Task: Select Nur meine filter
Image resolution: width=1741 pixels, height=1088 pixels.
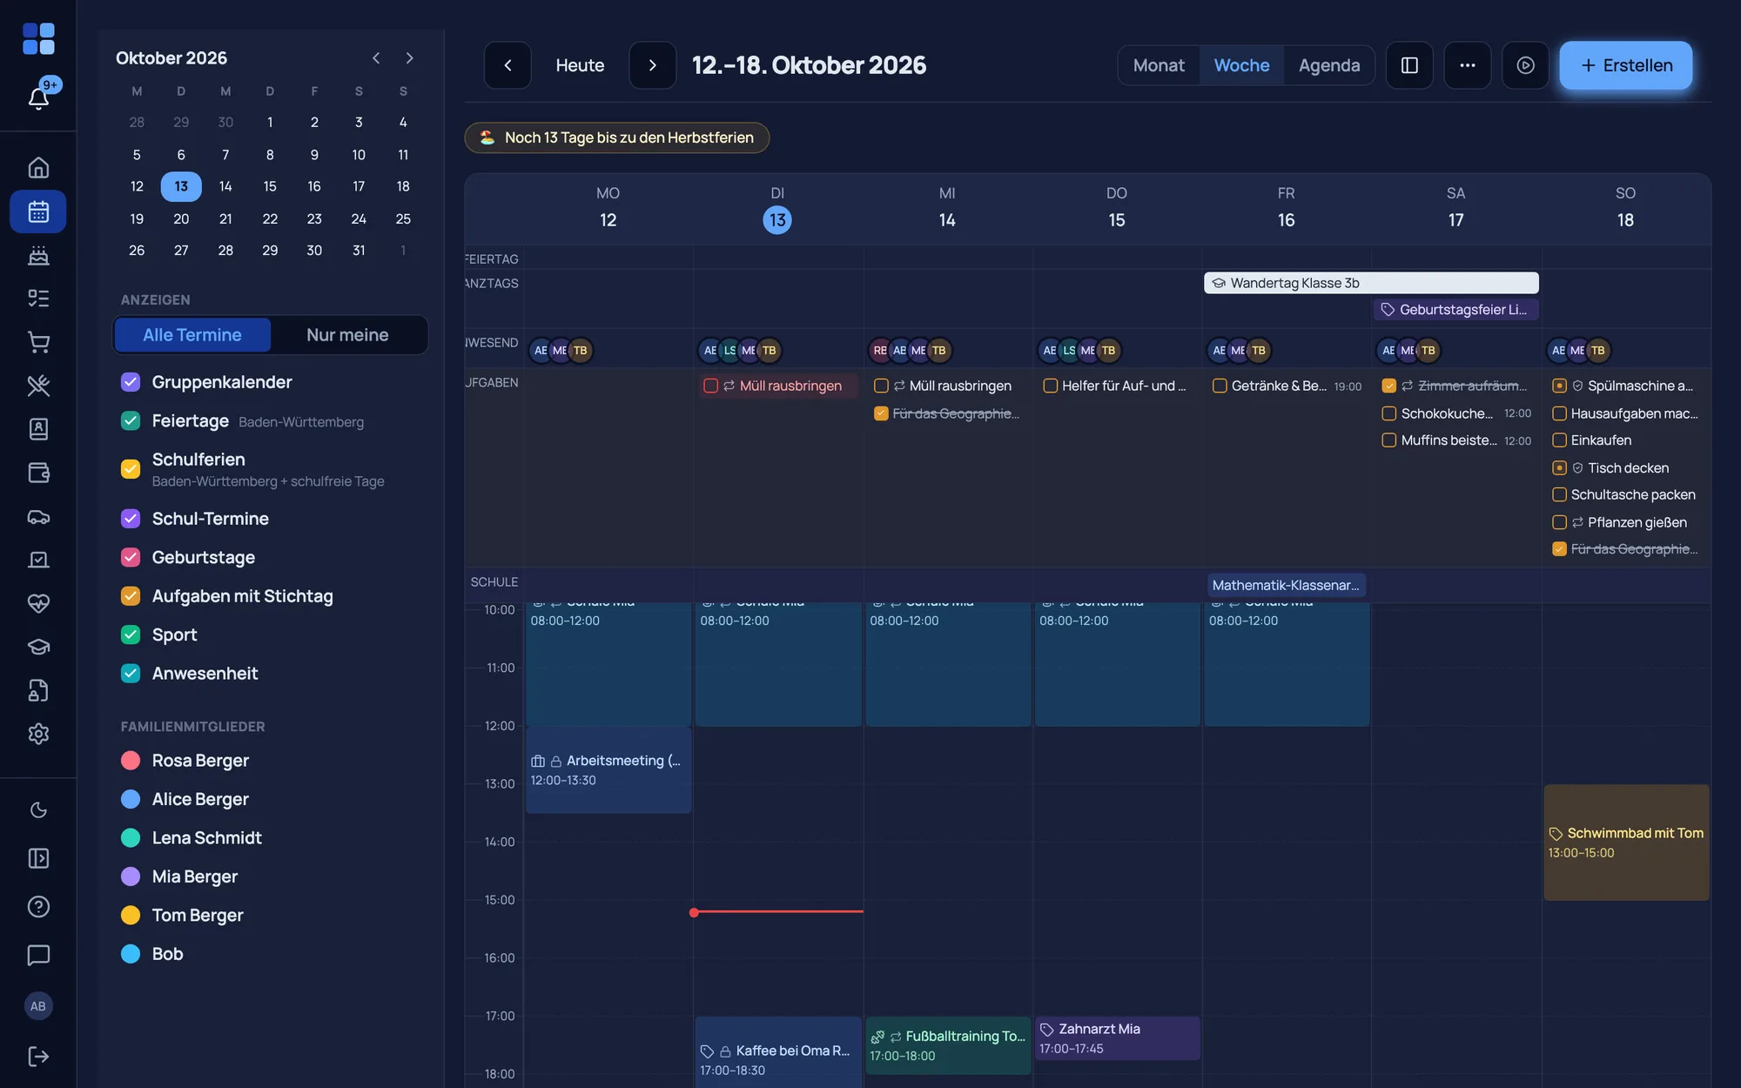Action: [347, 335]
